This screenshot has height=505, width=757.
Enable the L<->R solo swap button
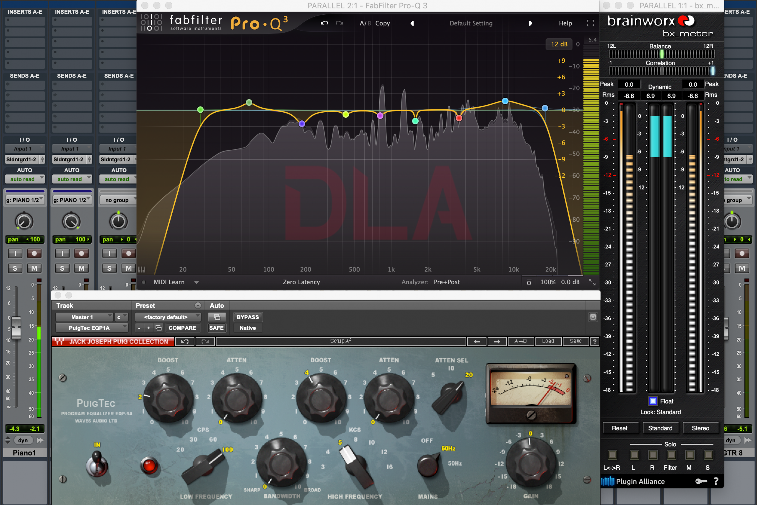(612, 455)
